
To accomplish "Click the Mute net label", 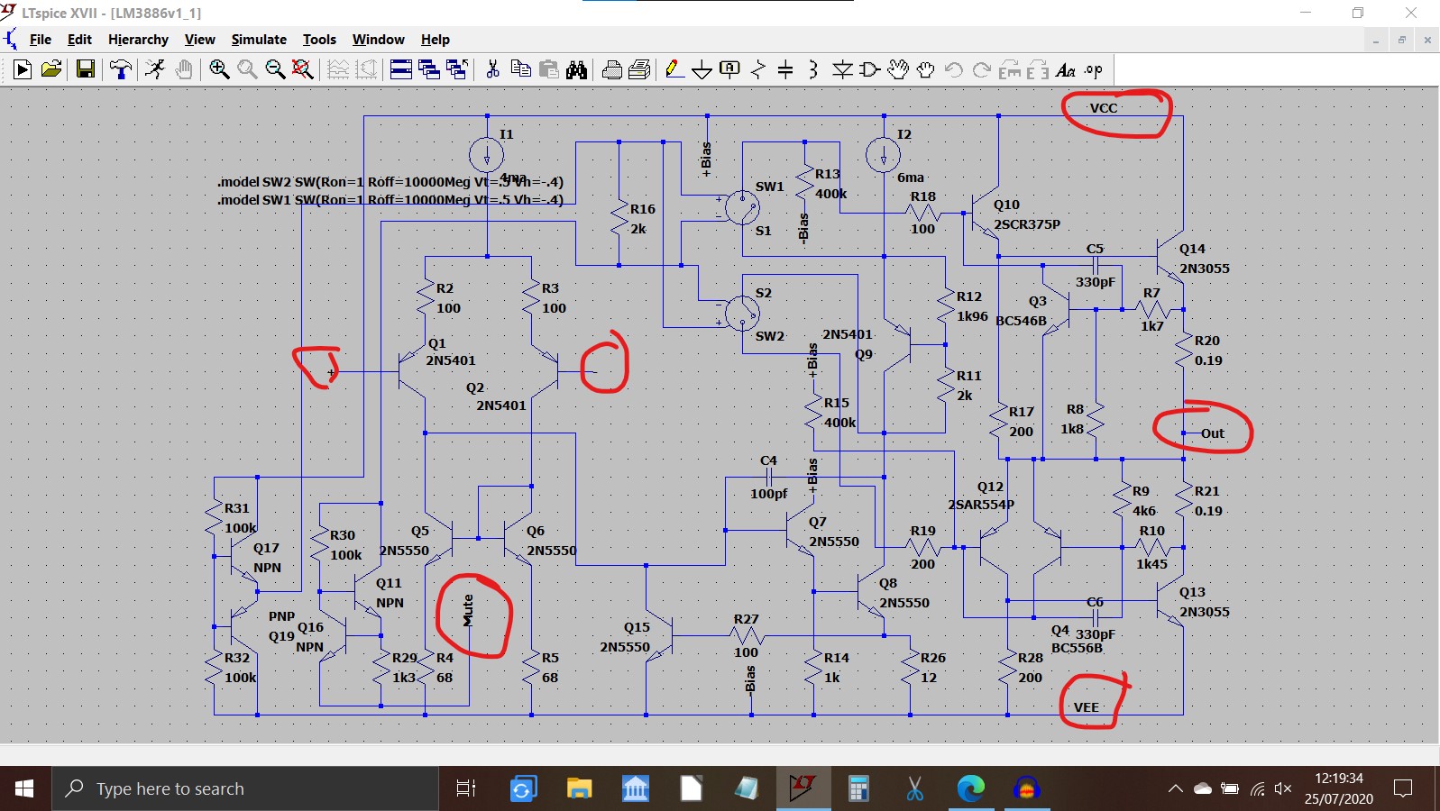I will pos(468,611).
